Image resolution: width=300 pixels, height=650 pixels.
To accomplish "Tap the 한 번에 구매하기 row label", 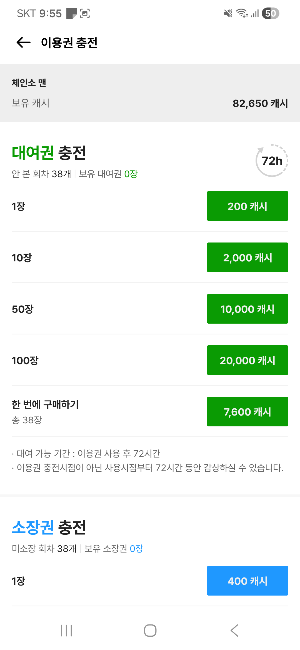I will tap(45, 404).
